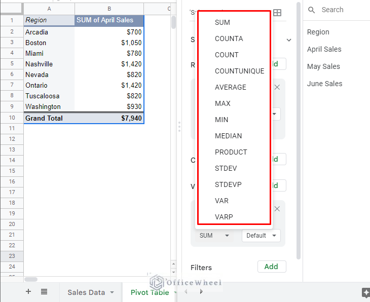Image resolution: width=370 pixels, height=302 pixels.
Task: Collapse the suggested section chevron
Action: pyautogui.click(x=289, y=40)
